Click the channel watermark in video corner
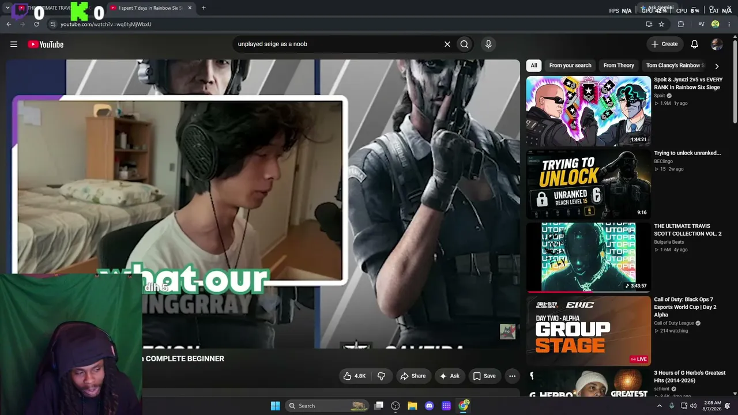 507,331
